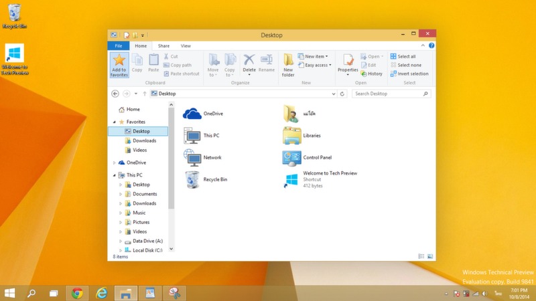Click Edit in Open group

coord(368,65)
